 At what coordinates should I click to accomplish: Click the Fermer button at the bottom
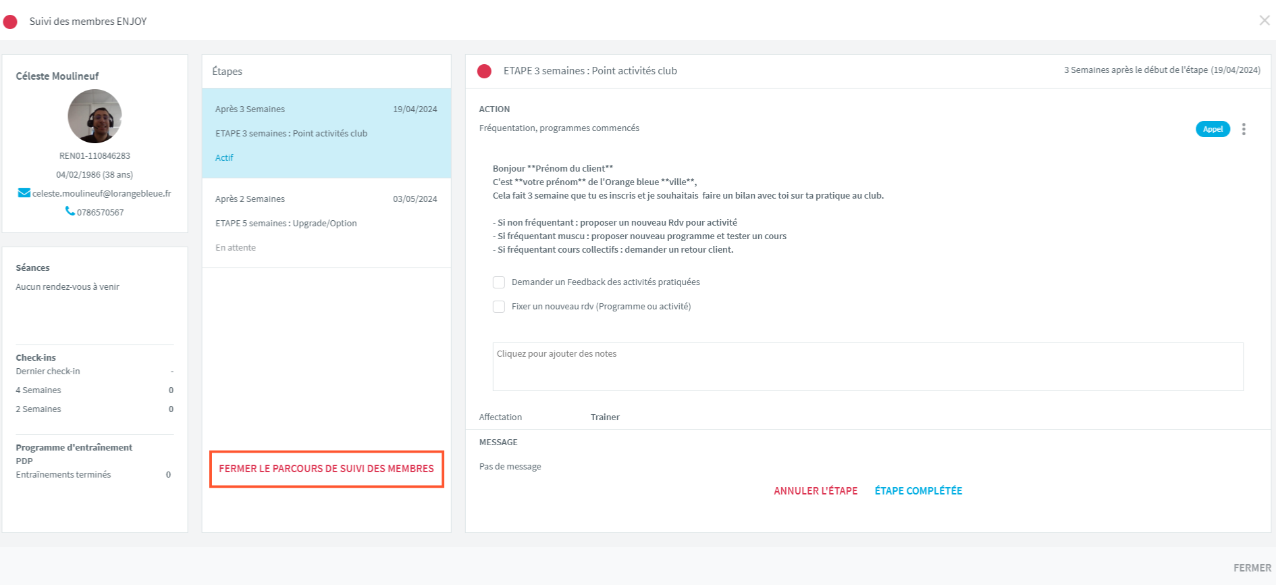pos(1252,568)
